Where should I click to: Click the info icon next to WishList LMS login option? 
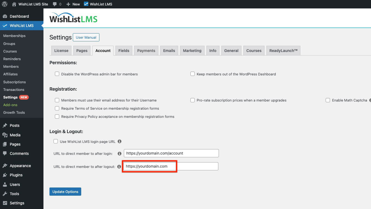120,141
